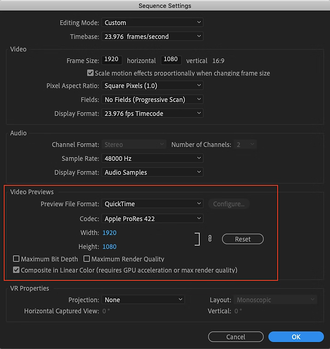Click the link chain icon for width/height
Screen dimensions: 330x349
(x=209, y=239)
